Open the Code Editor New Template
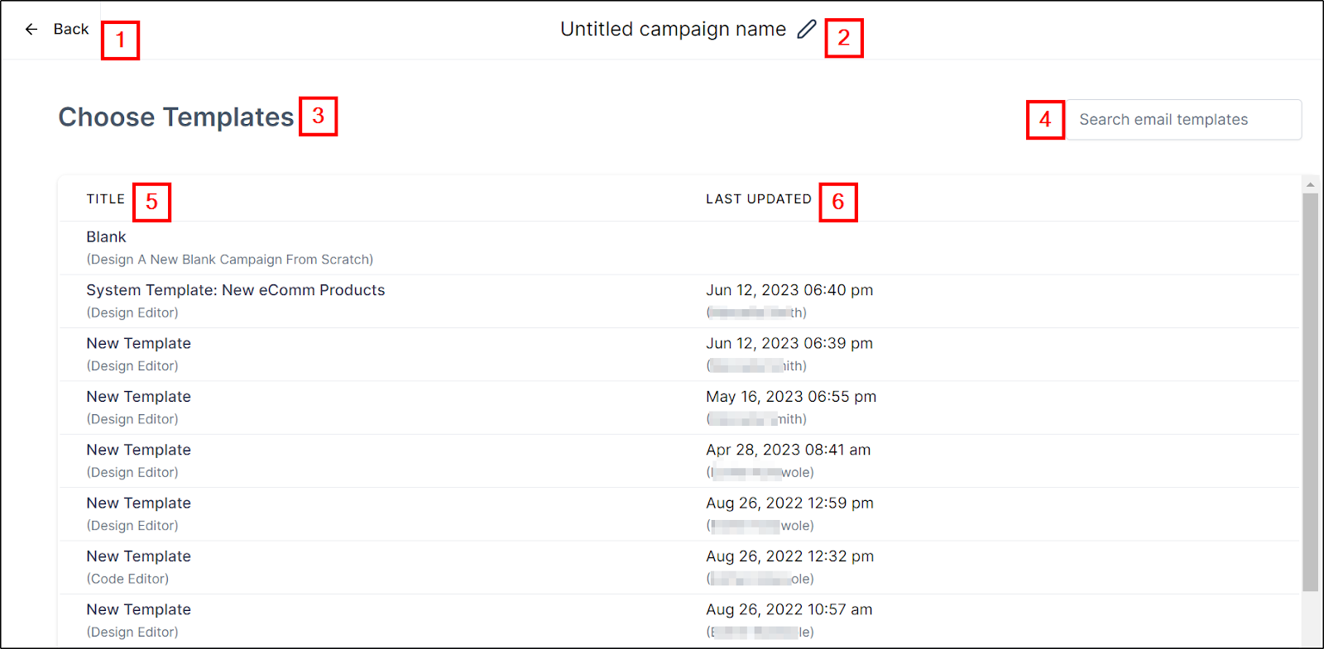This screenshot has width=1324, height=649. [x=138, y=556]
